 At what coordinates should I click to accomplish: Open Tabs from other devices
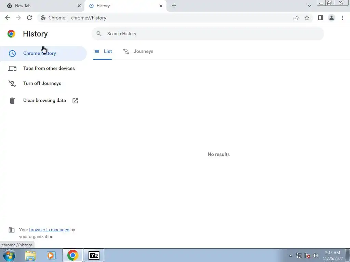click(x=43, y=68)
